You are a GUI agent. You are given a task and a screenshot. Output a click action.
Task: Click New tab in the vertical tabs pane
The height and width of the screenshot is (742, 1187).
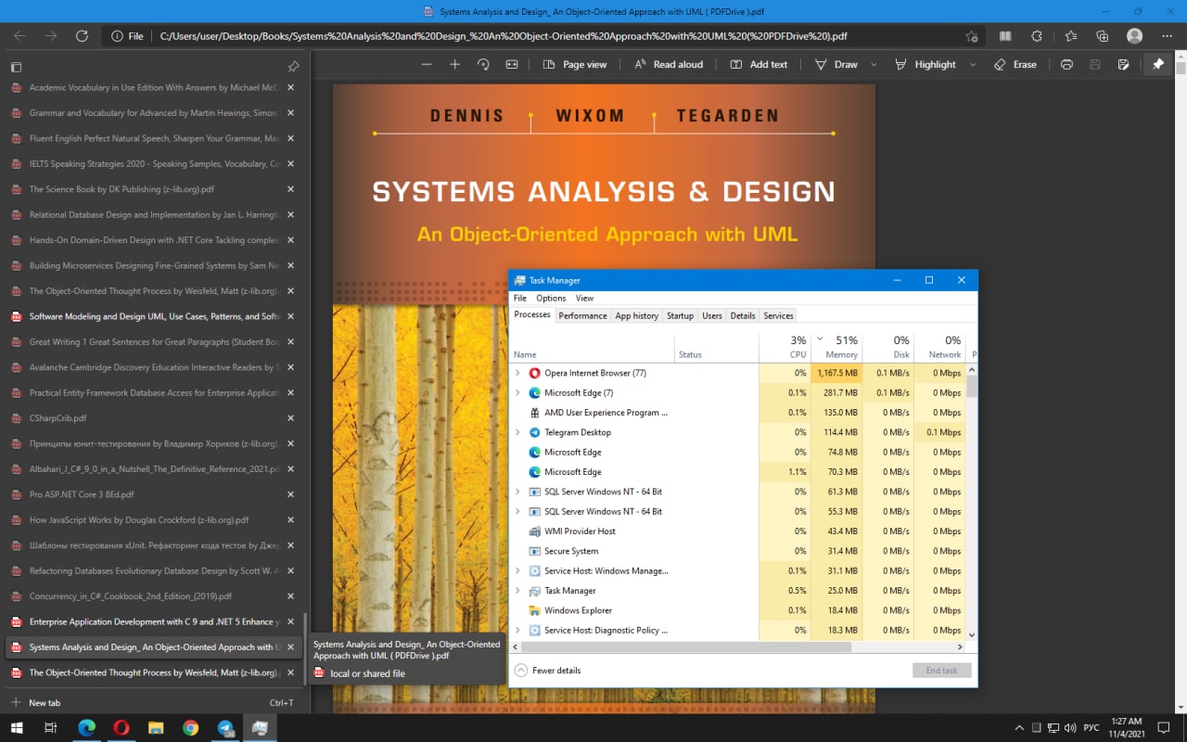(x=45, y=703)
